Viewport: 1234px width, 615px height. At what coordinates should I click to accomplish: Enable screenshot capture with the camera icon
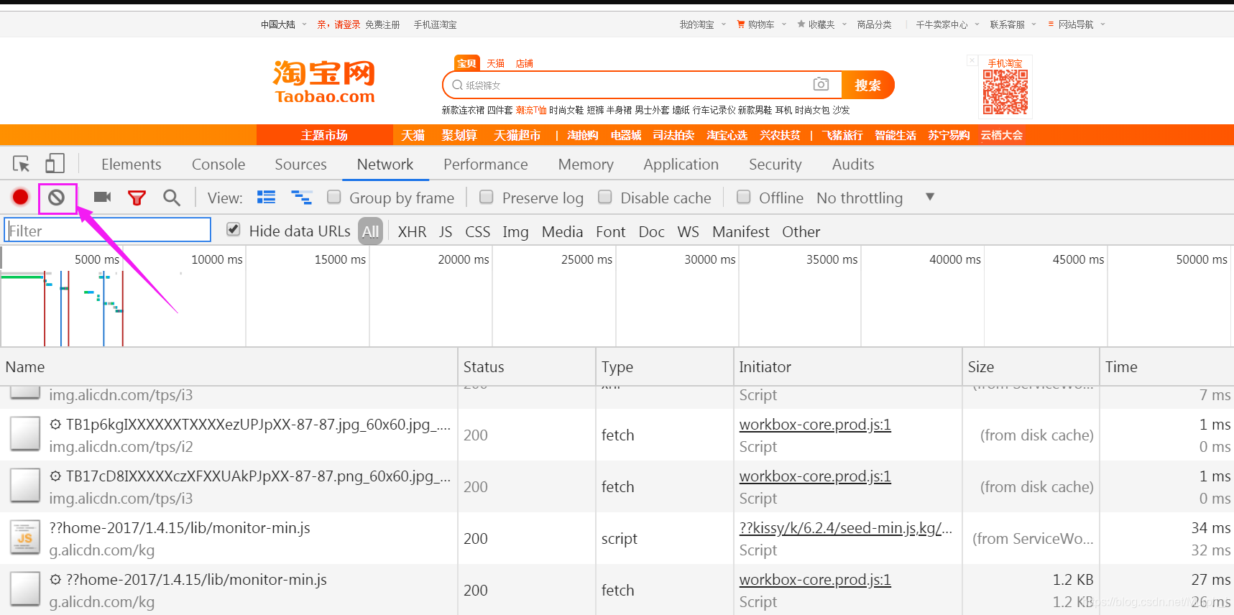click(x=102, y=197)
